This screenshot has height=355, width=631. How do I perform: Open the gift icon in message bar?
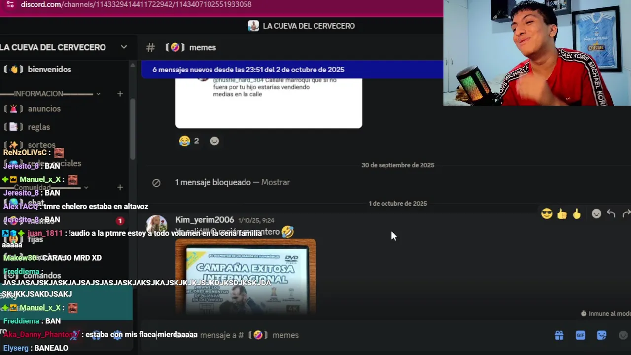559,335
